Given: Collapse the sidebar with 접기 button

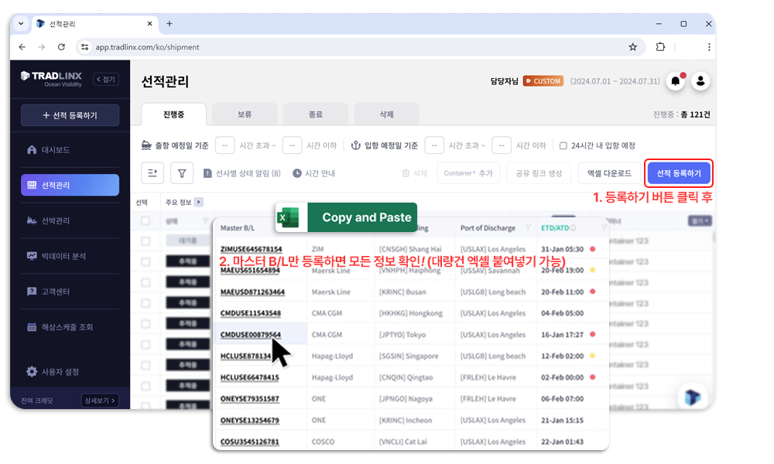Looking at the screenshot, I should coord(105,79).
